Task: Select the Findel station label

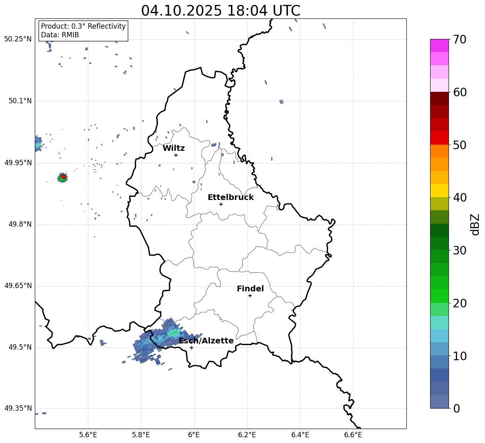Action: 250,289
